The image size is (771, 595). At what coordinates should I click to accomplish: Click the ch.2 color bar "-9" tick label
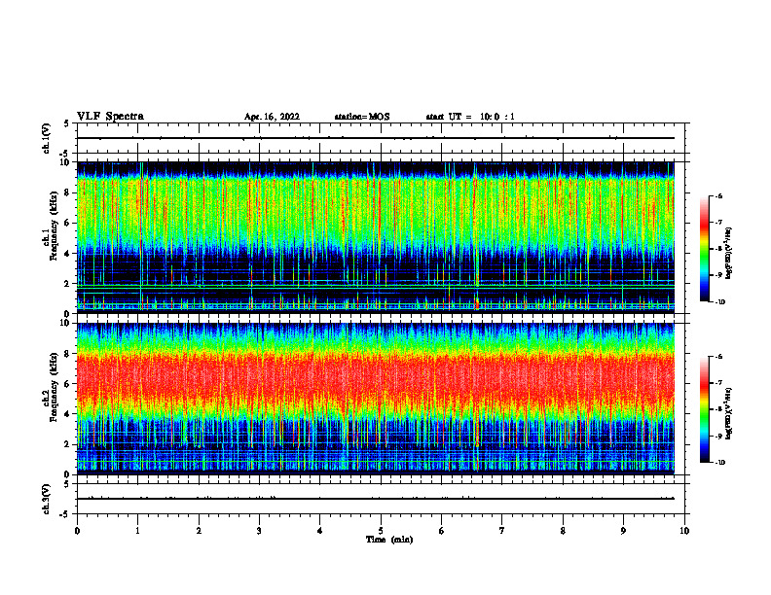coord(719,436)
